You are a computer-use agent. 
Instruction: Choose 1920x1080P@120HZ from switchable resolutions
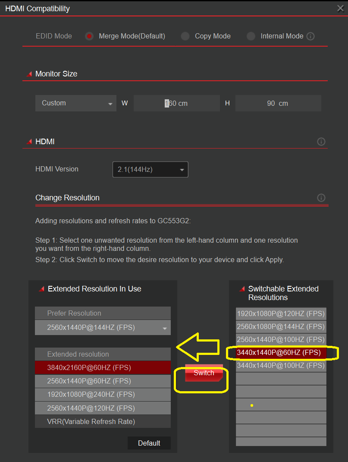click(x=281, y=313)
